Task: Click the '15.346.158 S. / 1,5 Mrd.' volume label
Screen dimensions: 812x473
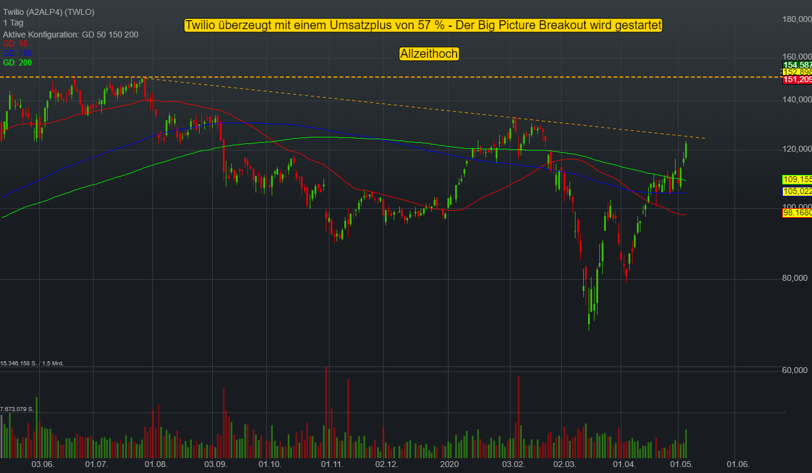Action: click(32, 363)
